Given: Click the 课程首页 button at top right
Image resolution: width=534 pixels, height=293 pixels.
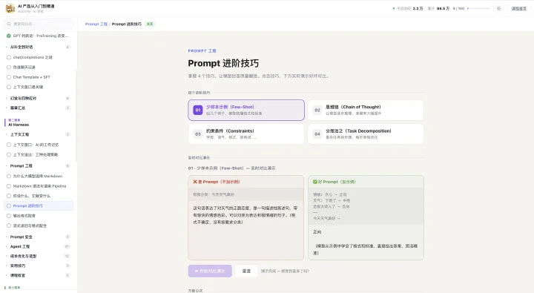Looking at the screenshot, I should point(518,8).
